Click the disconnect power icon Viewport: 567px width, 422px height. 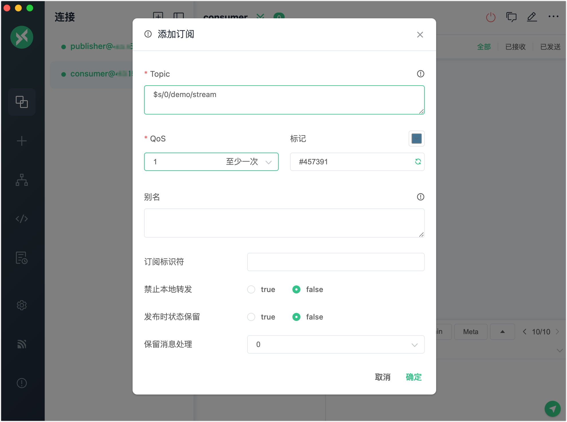491,17
